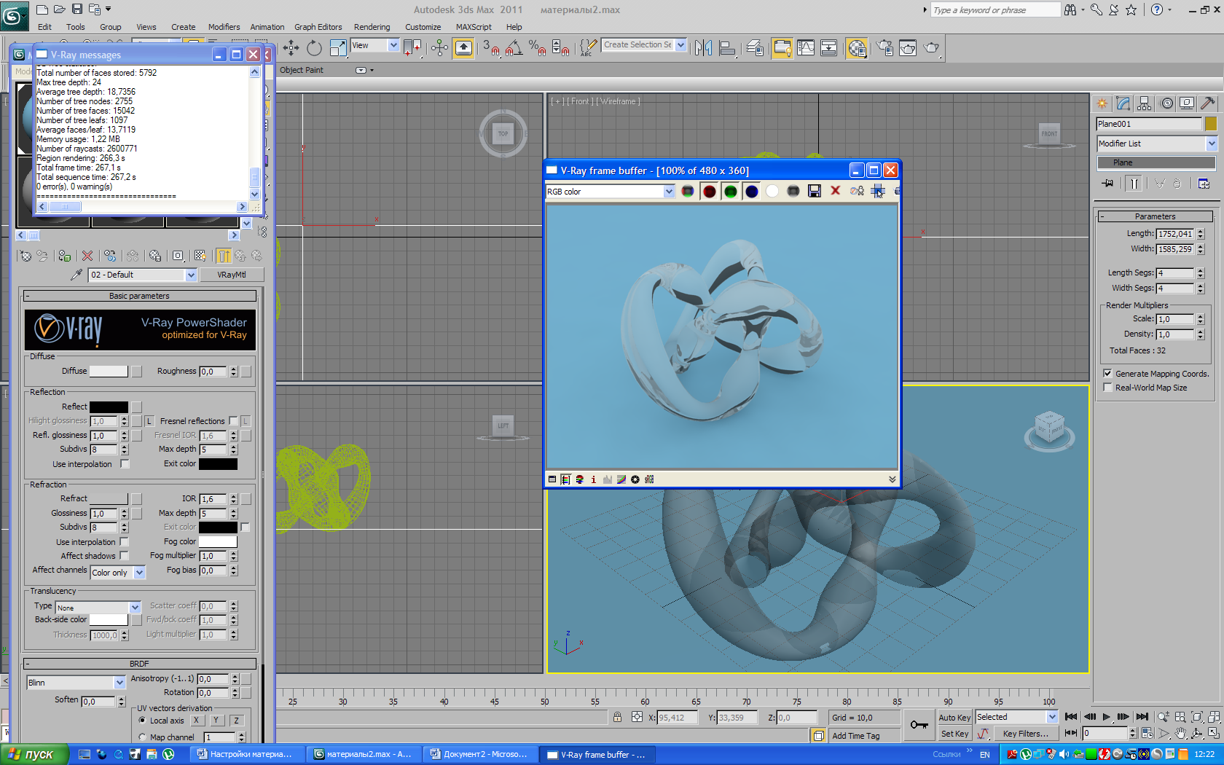
Task: Switch to green channel in frame buffer
Action: pyautogui.click(x=730, y=191)
